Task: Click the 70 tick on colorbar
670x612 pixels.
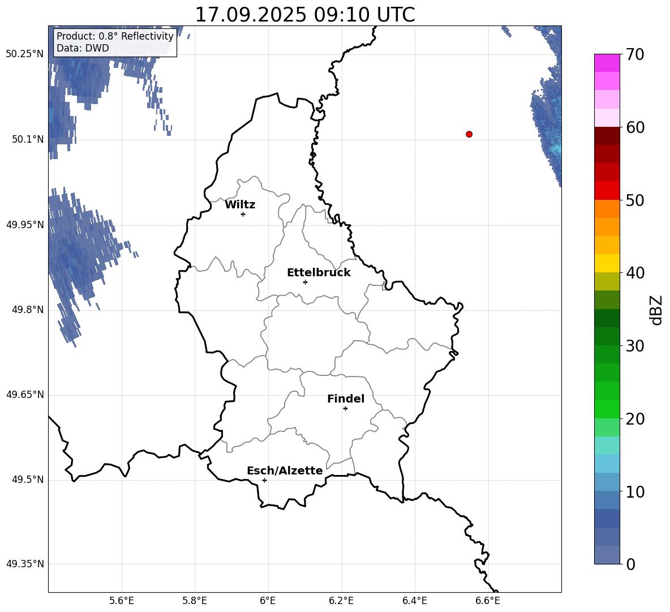Action: click(635, 54)
